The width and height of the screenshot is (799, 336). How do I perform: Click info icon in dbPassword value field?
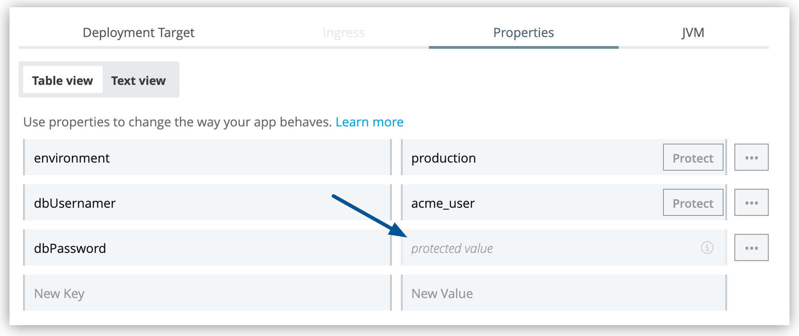pos(707,247)
